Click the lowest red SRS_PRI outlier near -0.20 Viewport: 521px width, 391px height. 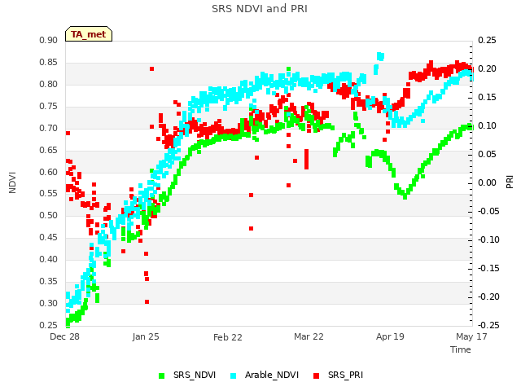pyautogui.click(x=147, y=302)
